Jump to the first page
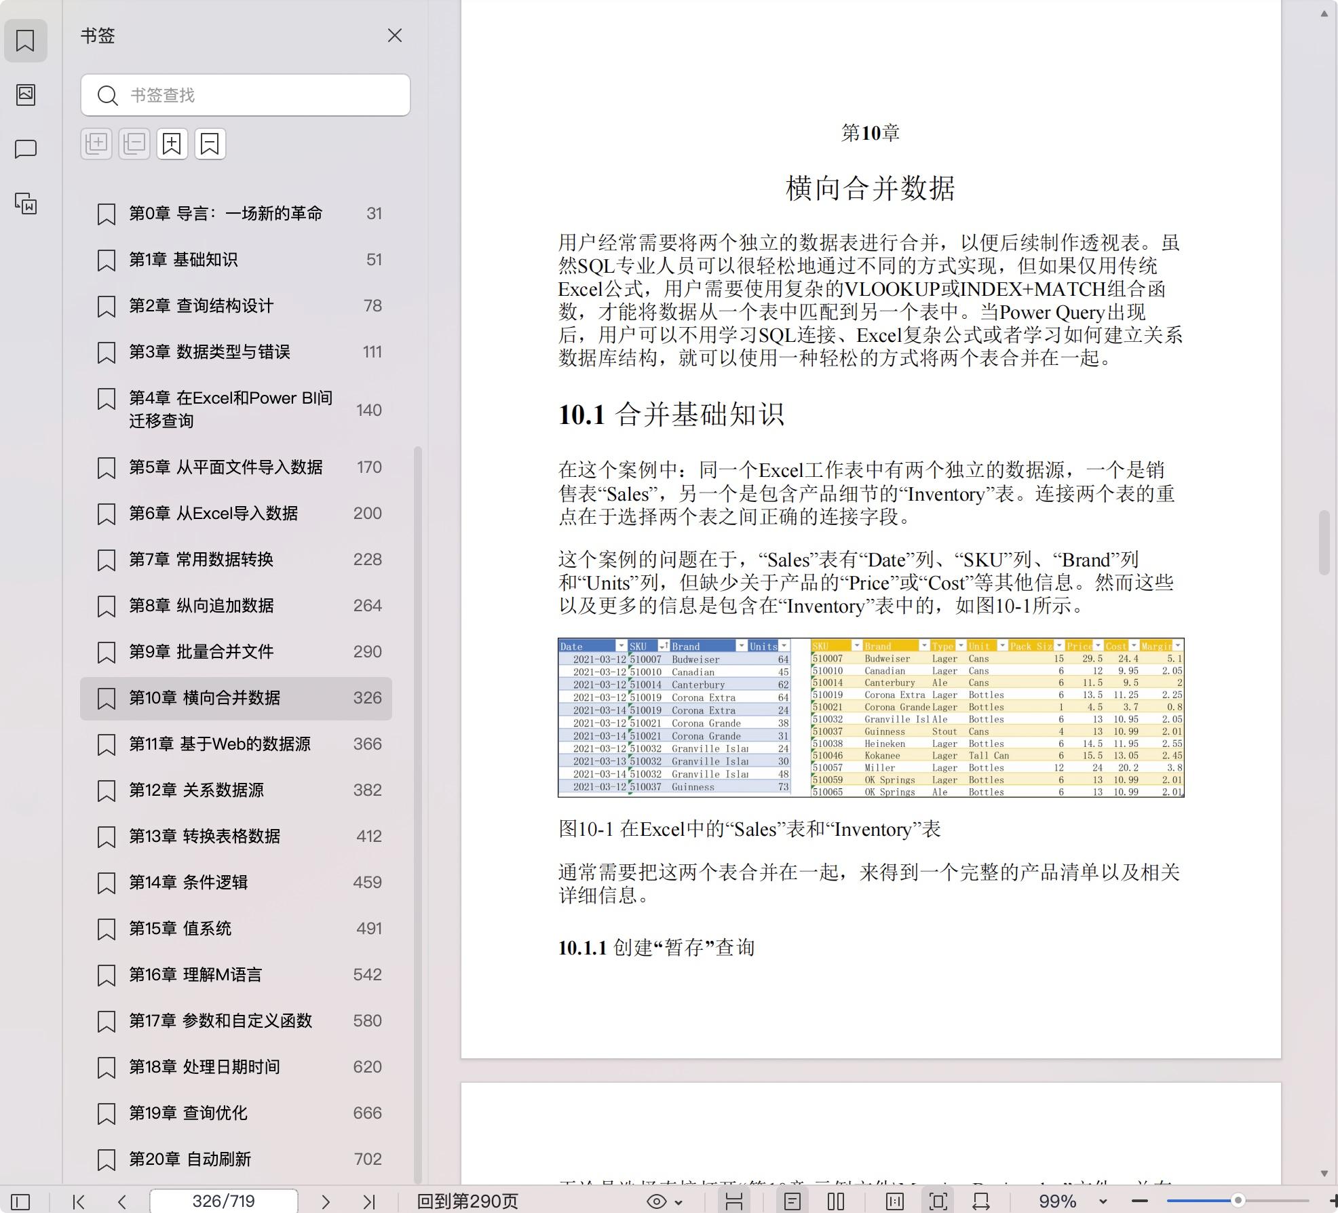 [x=79, y=1201]
